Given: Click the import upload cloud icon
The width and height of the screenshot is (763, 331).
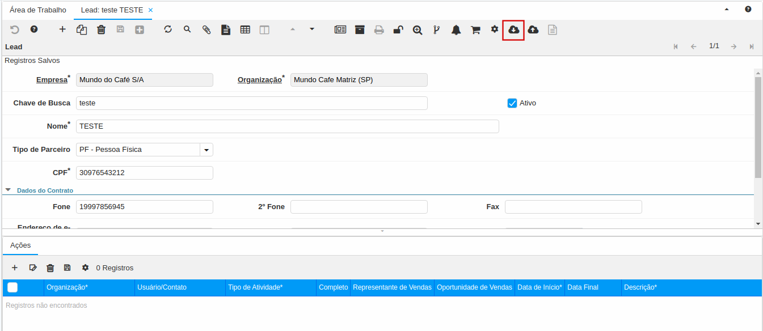Looking at the screenshot, I should click(x=533, y=30).
